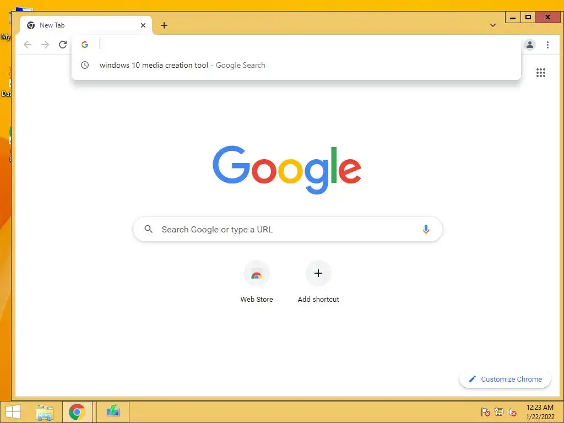
Task: Select the New Tab tab
Action: 85,25
